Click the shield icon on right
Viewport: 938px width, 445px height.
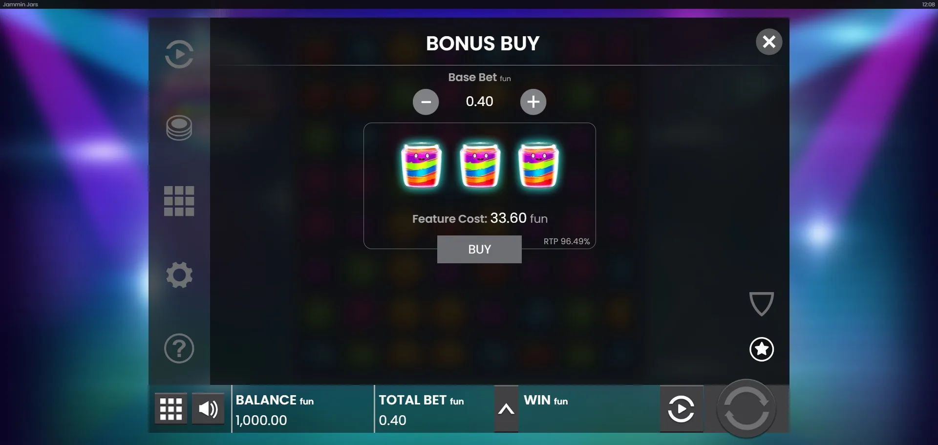tap(762, 304)
